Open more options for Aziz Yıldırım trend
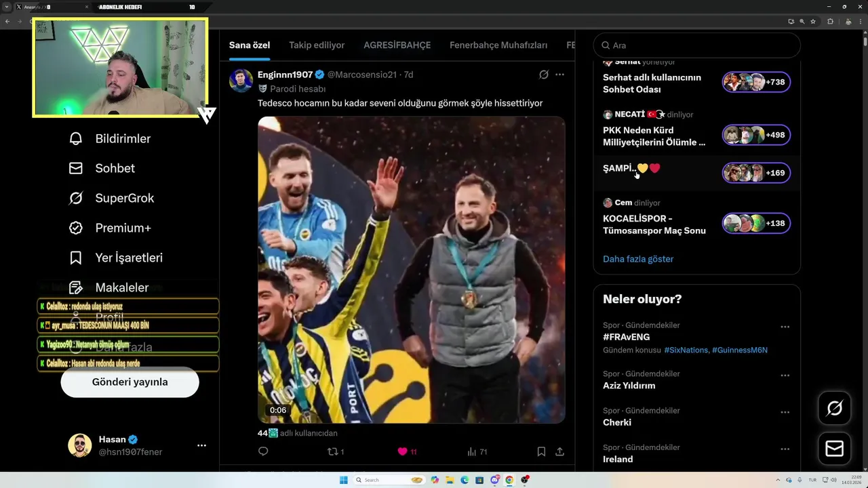This screenshot has height=488, width=868. point(785,375)
